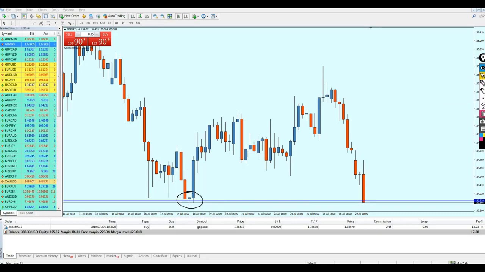This screenshot has width=485, height=272.
Task: Open the Indicators list dropdown
Action: [195, 16]
